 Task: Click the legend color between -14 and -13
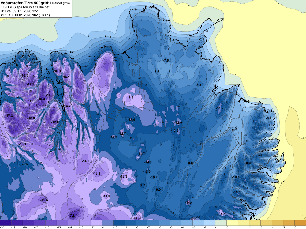tap(73, 223)
